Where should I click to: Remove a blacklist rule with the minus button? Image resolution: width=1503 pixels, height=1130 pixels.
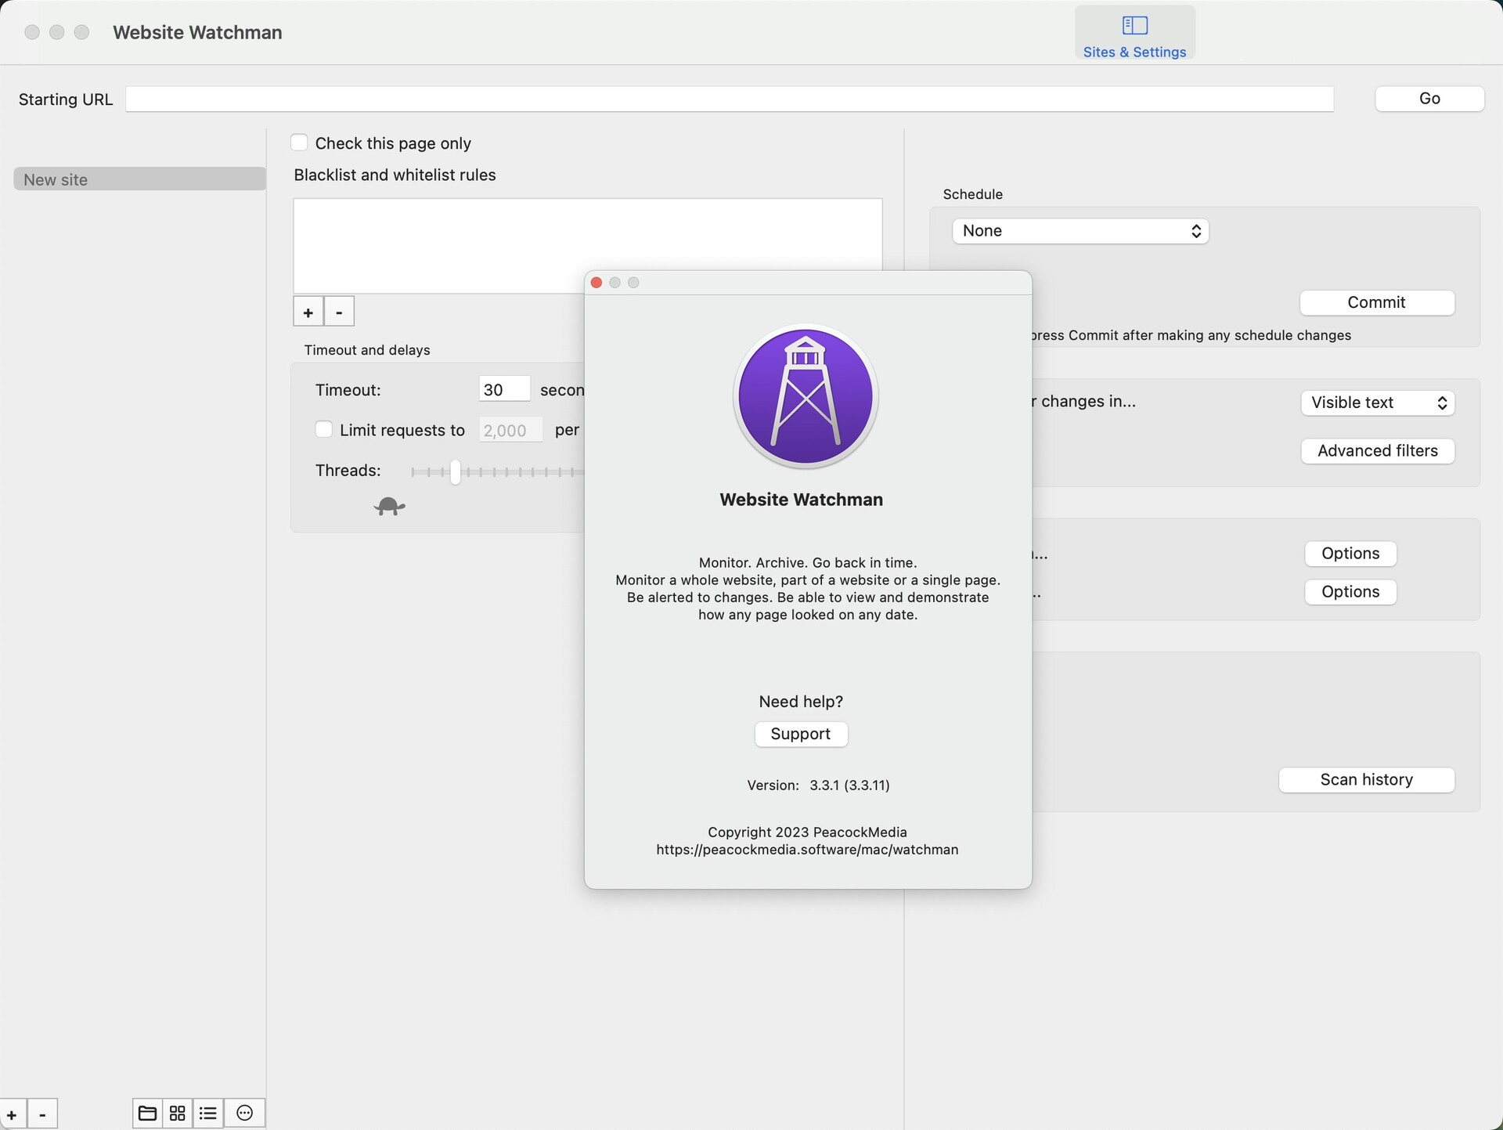[x=338, y=311]
